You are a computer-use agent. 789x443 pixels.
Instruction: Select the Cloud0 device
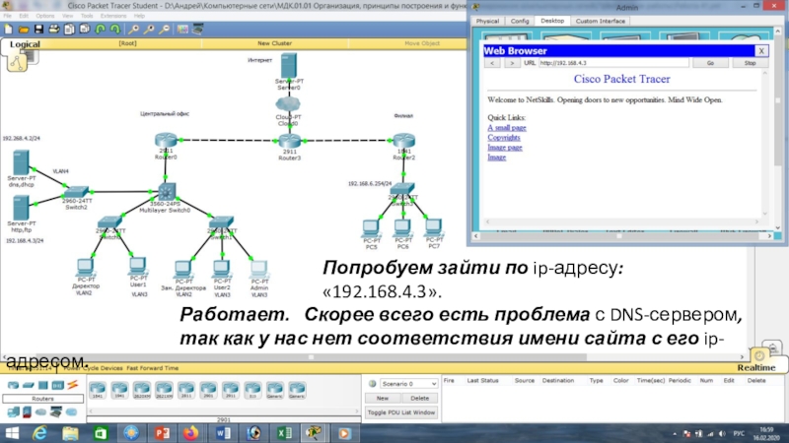pyautogui.click(x=288, y=104)
